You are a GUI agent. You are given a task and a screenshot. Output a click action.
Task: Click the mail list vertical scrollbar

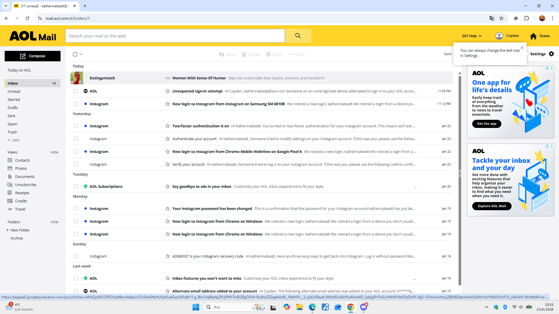coord(460,180)
